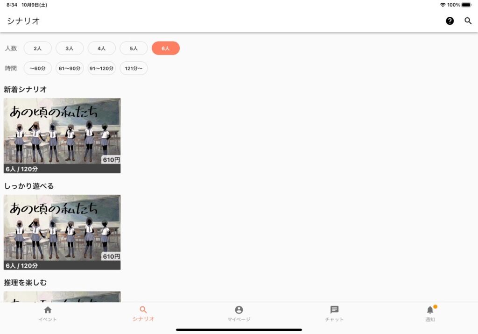The image size is (478, 334).
Task: Filter by 〜60分 duration
Action: point(38,68)
